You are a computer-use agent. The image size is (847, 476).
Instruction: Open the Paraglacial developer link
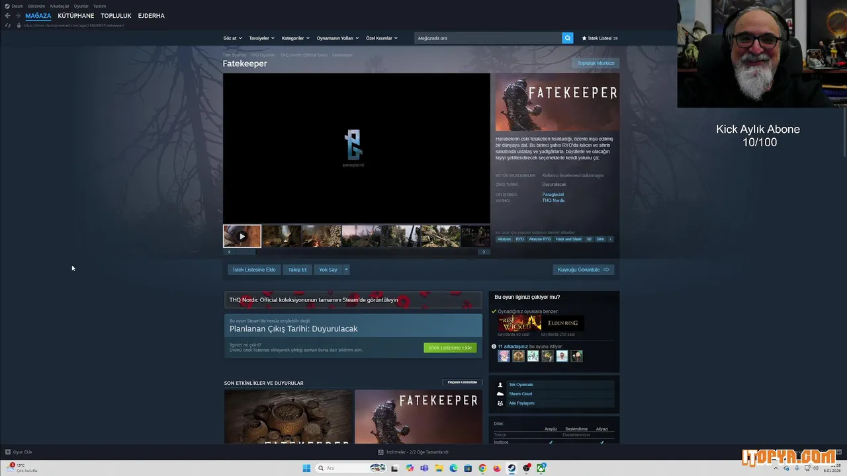(553, 194)
